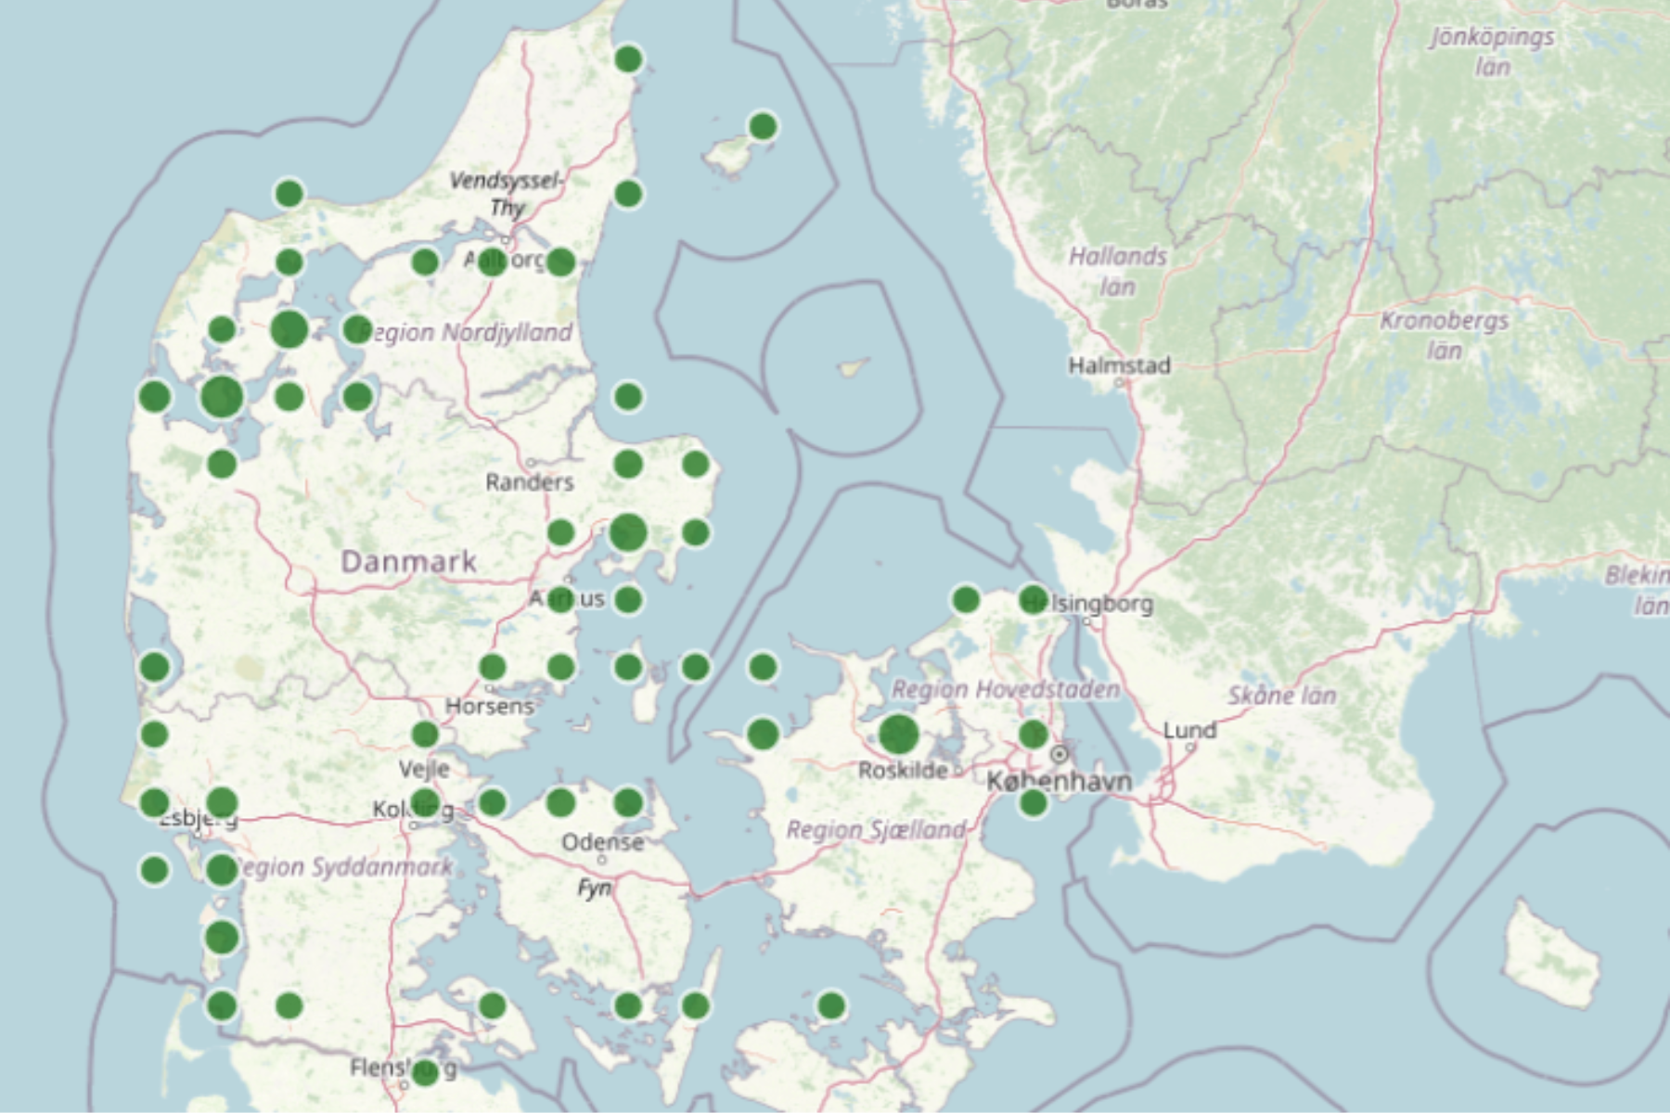Click the large green marker above Roskilde
Image resolution: width=1670 pixels, height=1113 pixels.
pyautogui.click(x=898, y=735)
